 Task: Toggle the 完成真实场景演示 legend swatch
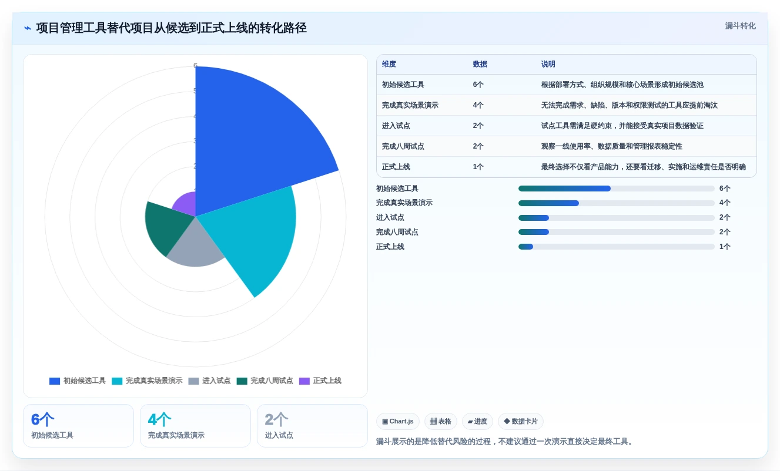117,381
